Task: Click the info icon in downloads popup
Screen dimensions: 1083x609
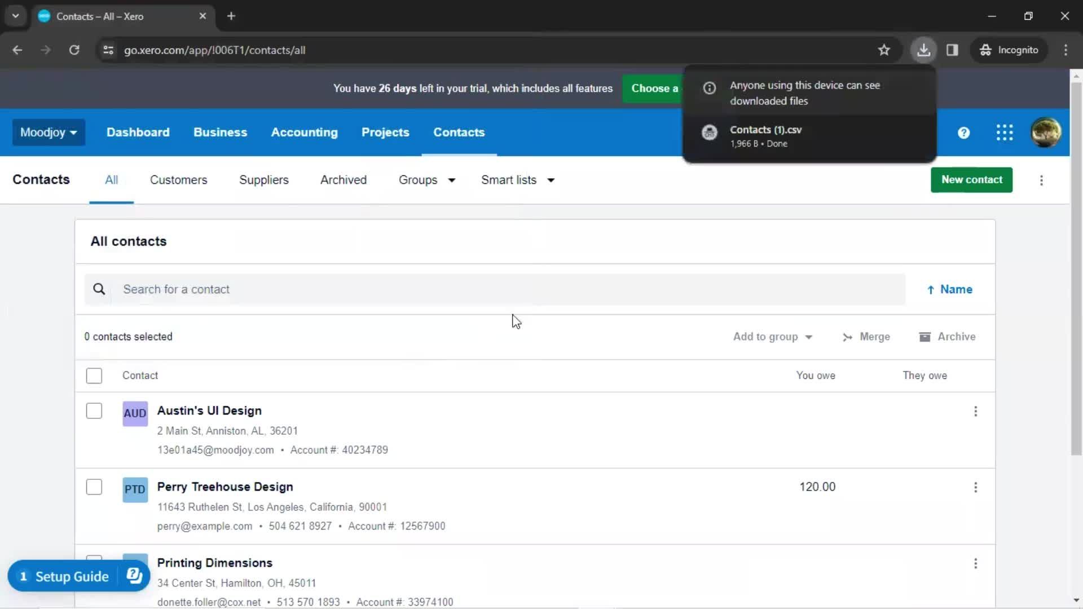Action: coord(709,88)
